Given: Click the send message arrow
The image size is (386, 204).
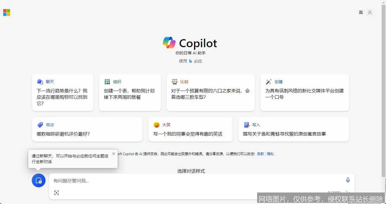Looking at the screenshot, I should pos(348,192).
